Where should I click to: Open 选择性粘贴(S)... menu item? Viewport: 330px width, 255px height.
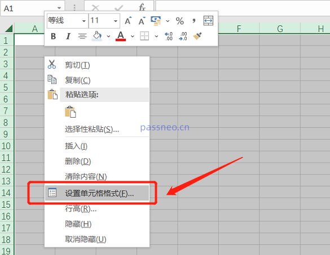pyautogui.click(x=97, y=129)
